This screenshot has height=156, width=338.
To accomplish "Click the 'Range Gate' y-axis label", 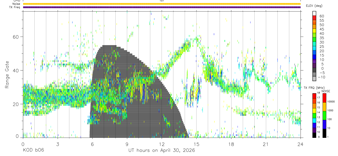I will pos(7,75).
